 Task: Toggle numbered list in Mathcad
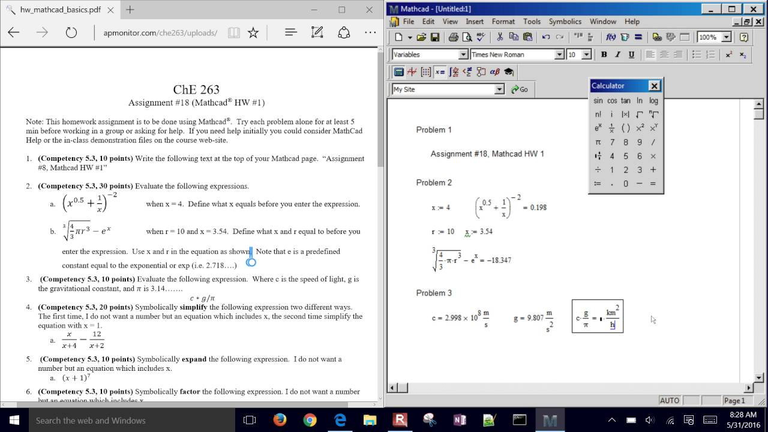coord(710,55)
